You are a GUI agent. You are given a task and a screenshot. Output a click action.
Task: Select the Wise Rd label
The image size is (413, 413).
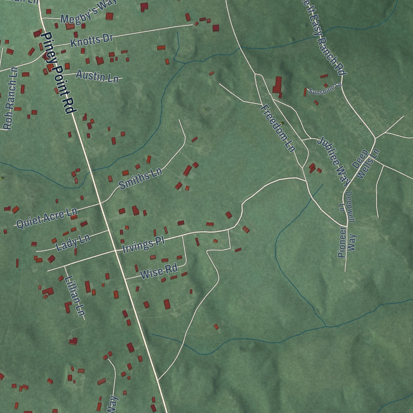[159, 272]
